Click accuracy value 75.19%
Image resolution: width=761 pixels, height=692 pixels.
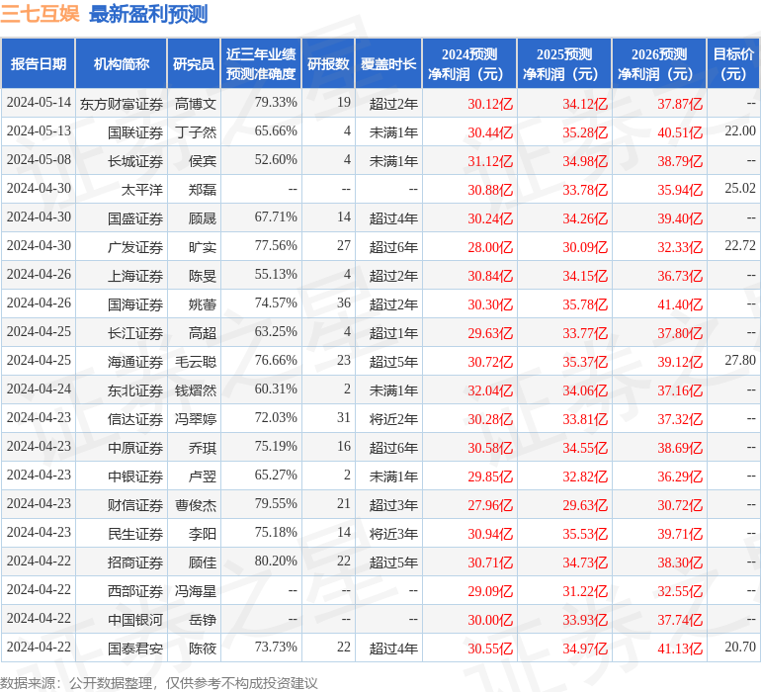pos(276,446)
